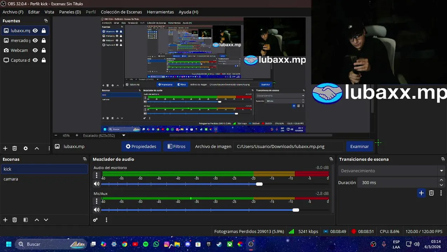Open Propiedades for the selected source
Screen dimensions: 447x252
click(141, 147)
